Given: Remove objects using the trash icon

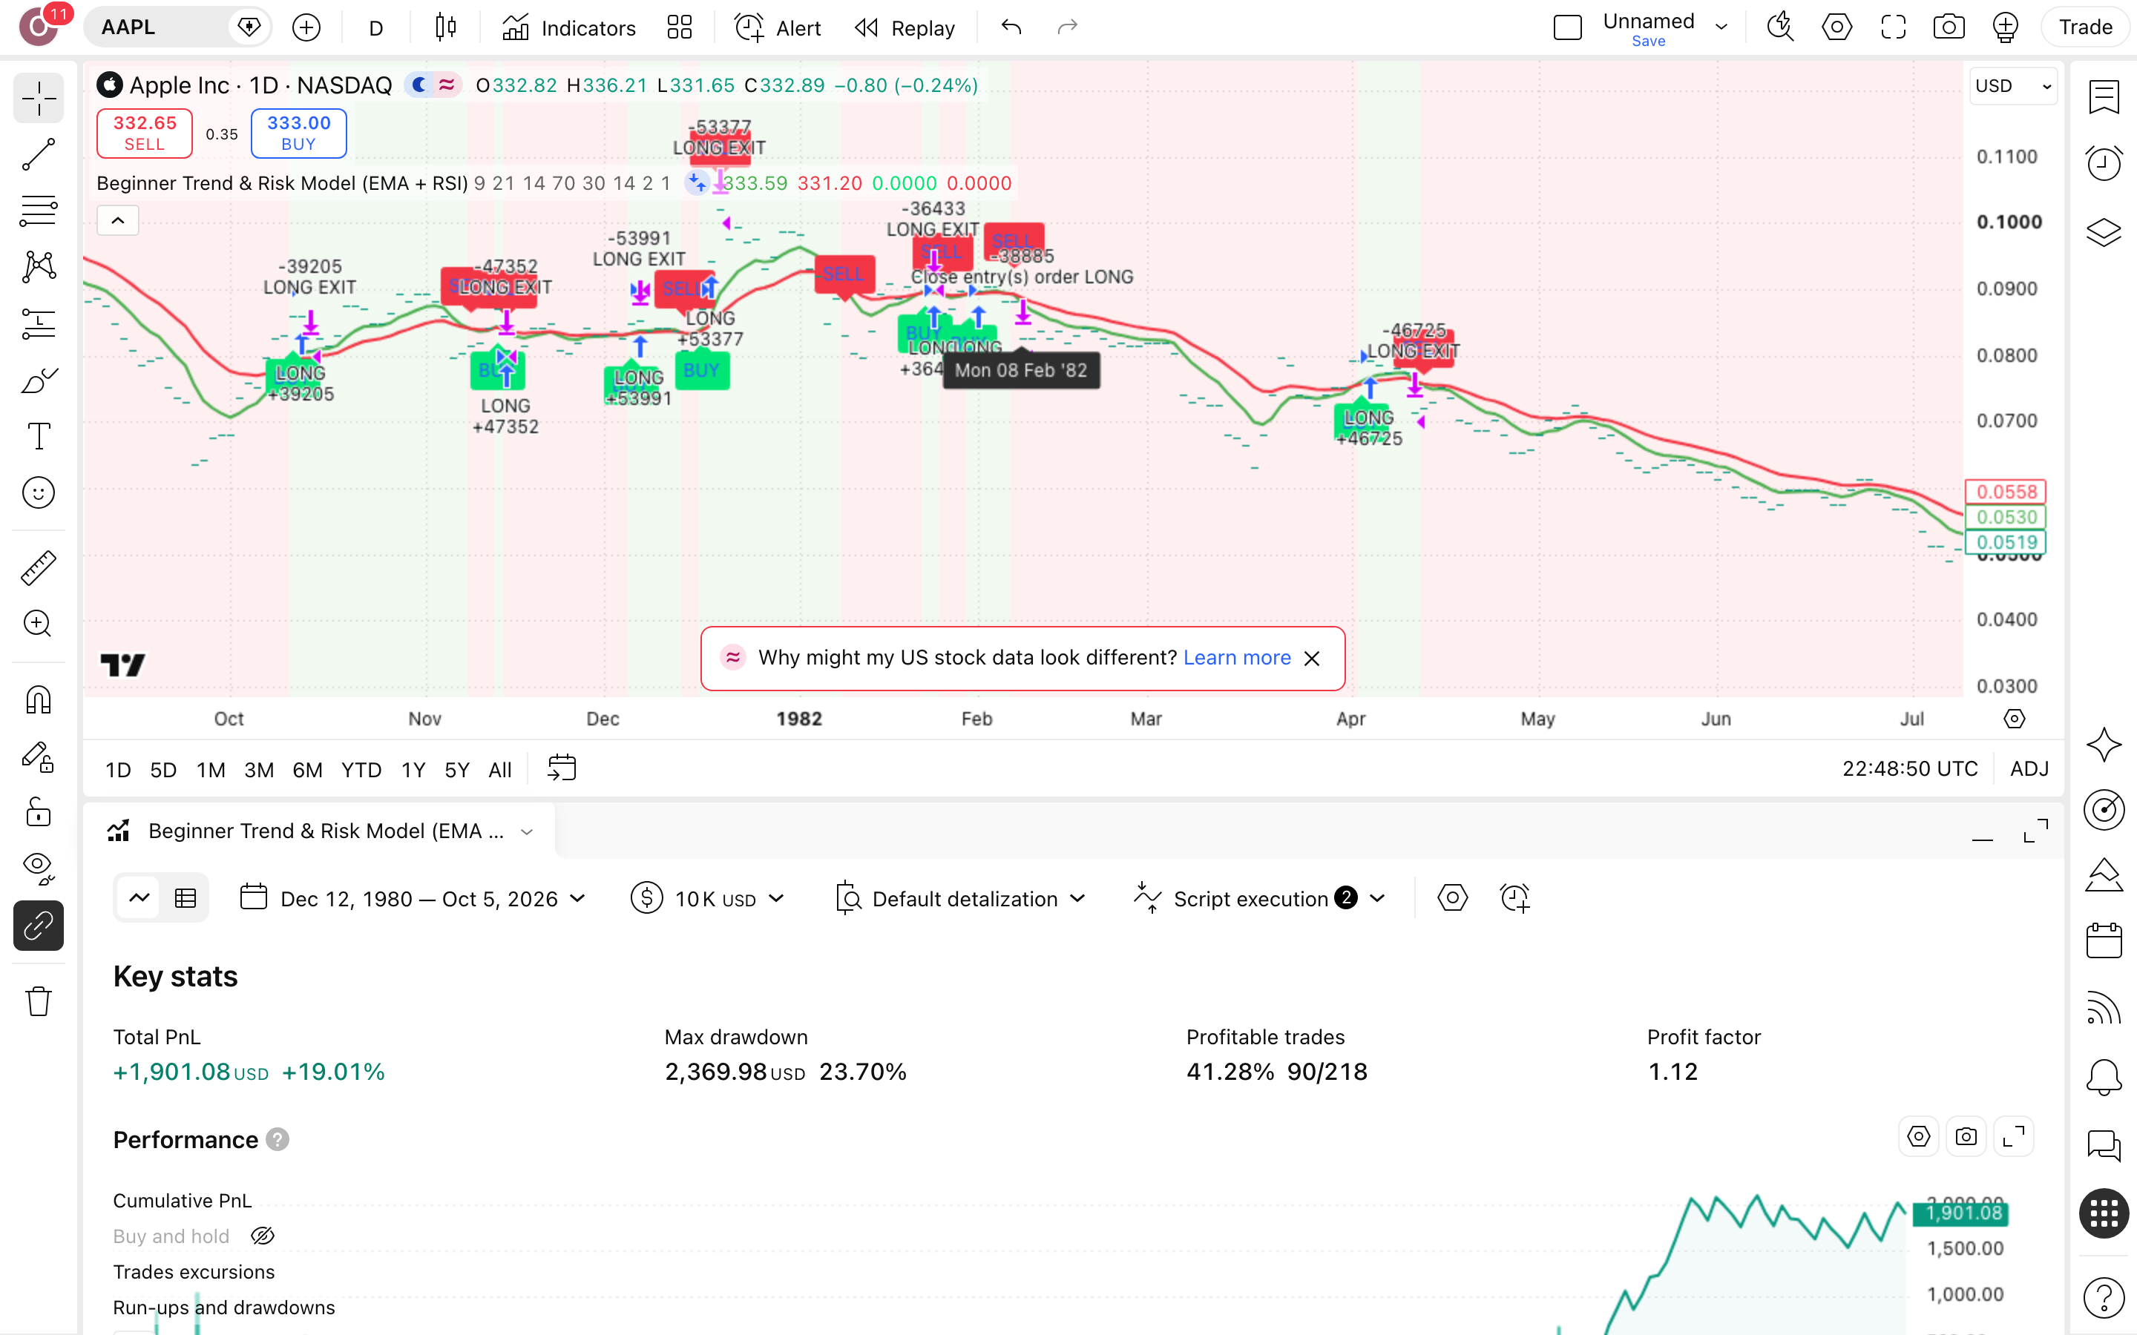Looking at the screenshot, I should point(38,1001).
